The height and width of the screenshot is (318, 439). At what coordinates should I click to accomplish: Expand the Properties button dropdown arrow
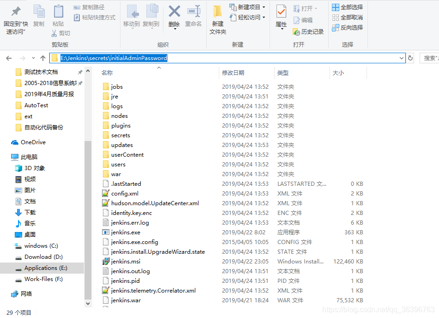282,29
